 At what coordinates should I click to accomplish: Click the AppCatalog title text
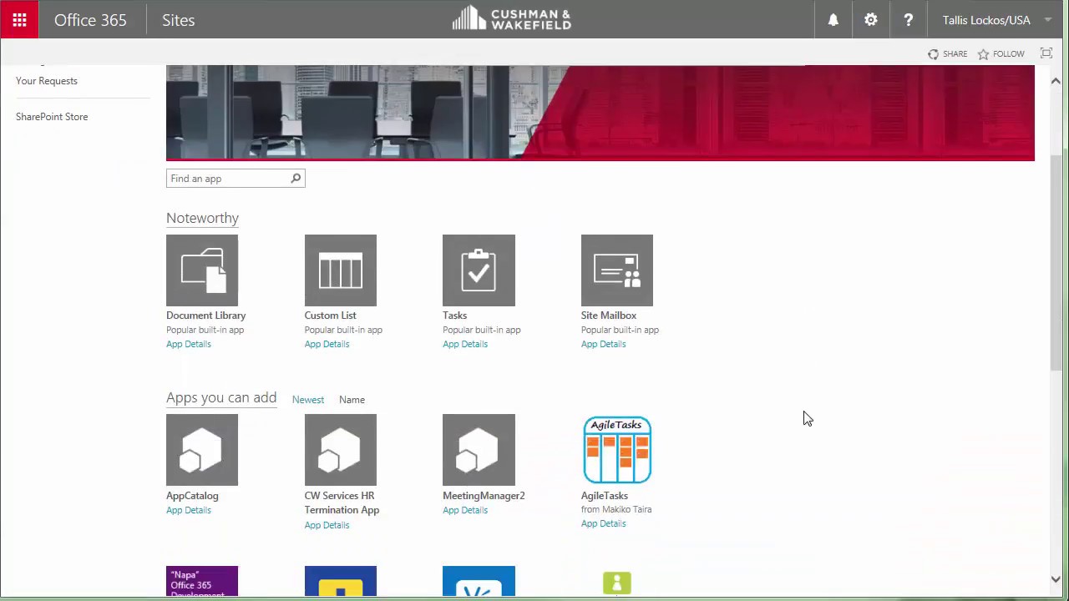[x=192, y=496]
